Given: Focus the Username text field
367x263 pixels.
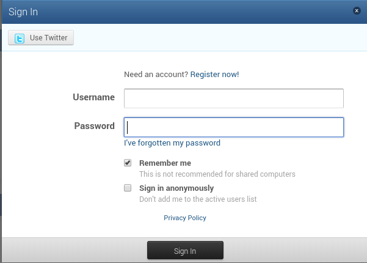Looking at the screenshot, I should click(x=234, y=98).
